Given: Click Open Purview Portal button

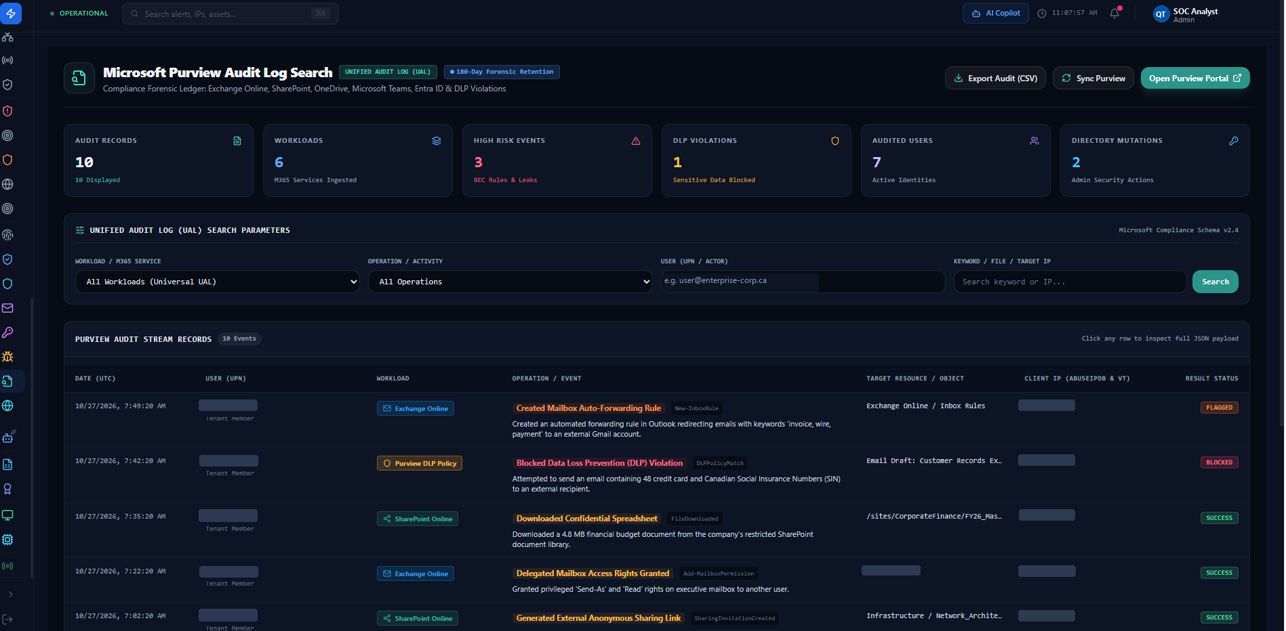Looking at the screenshot, I should 1195,79.
